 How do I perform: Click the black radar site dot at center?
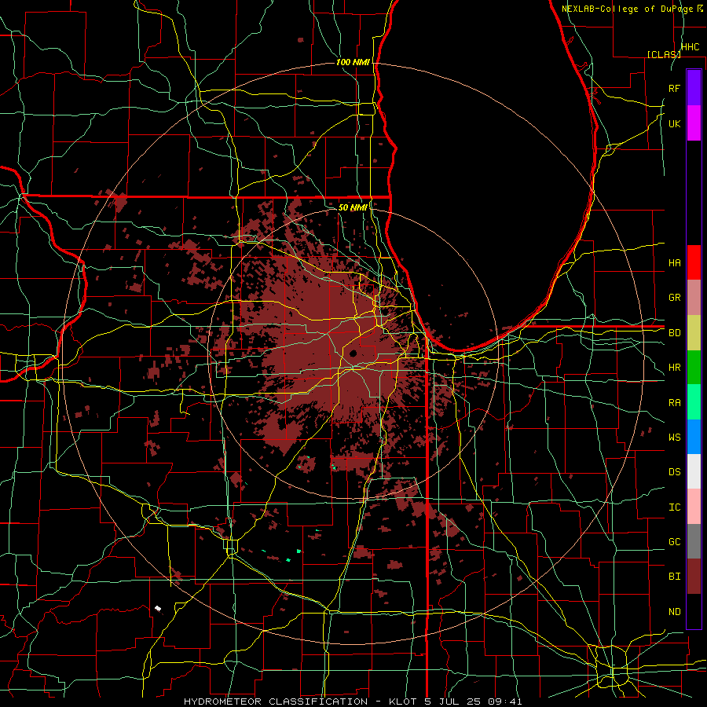[x=353, y=353]
